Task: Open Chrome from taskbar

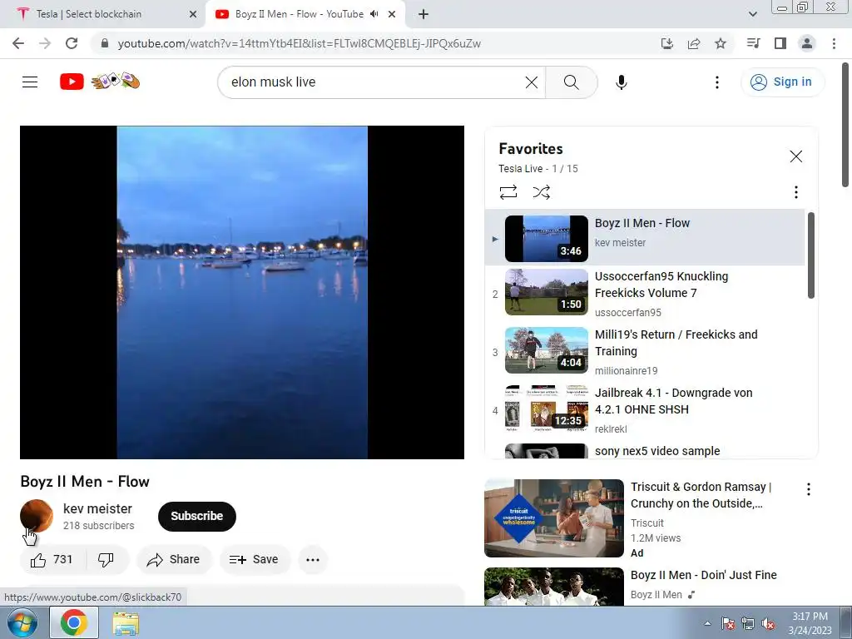Action: pyautogui.click(x=74, y=622)
